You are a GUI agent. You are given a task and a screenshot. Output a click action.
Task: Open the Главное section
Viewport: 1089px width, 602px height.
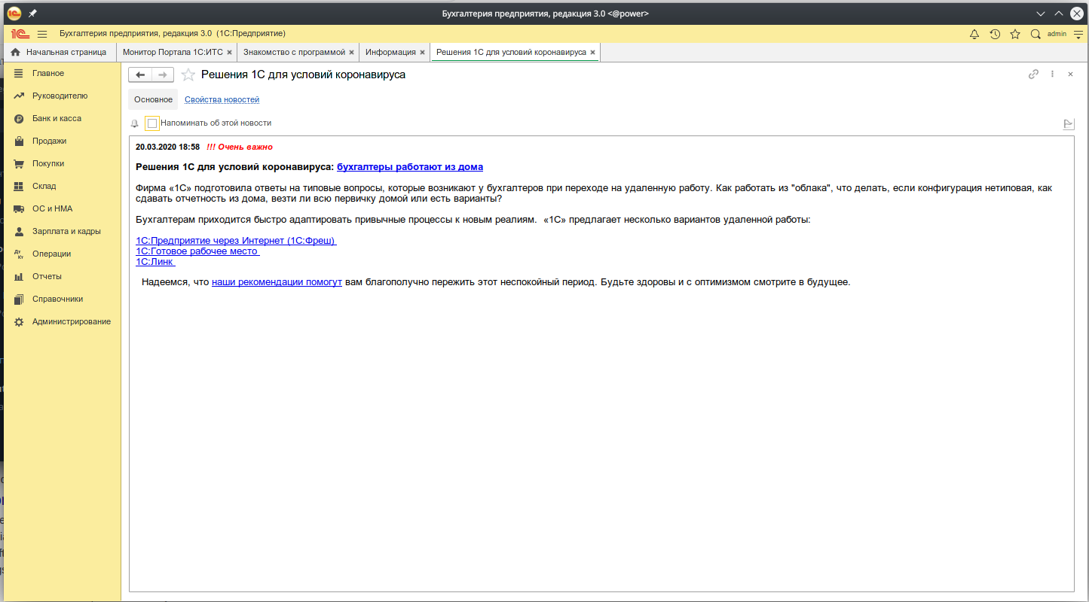point(48,73)
